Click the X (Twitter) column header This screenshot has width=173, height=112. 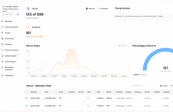157,92
